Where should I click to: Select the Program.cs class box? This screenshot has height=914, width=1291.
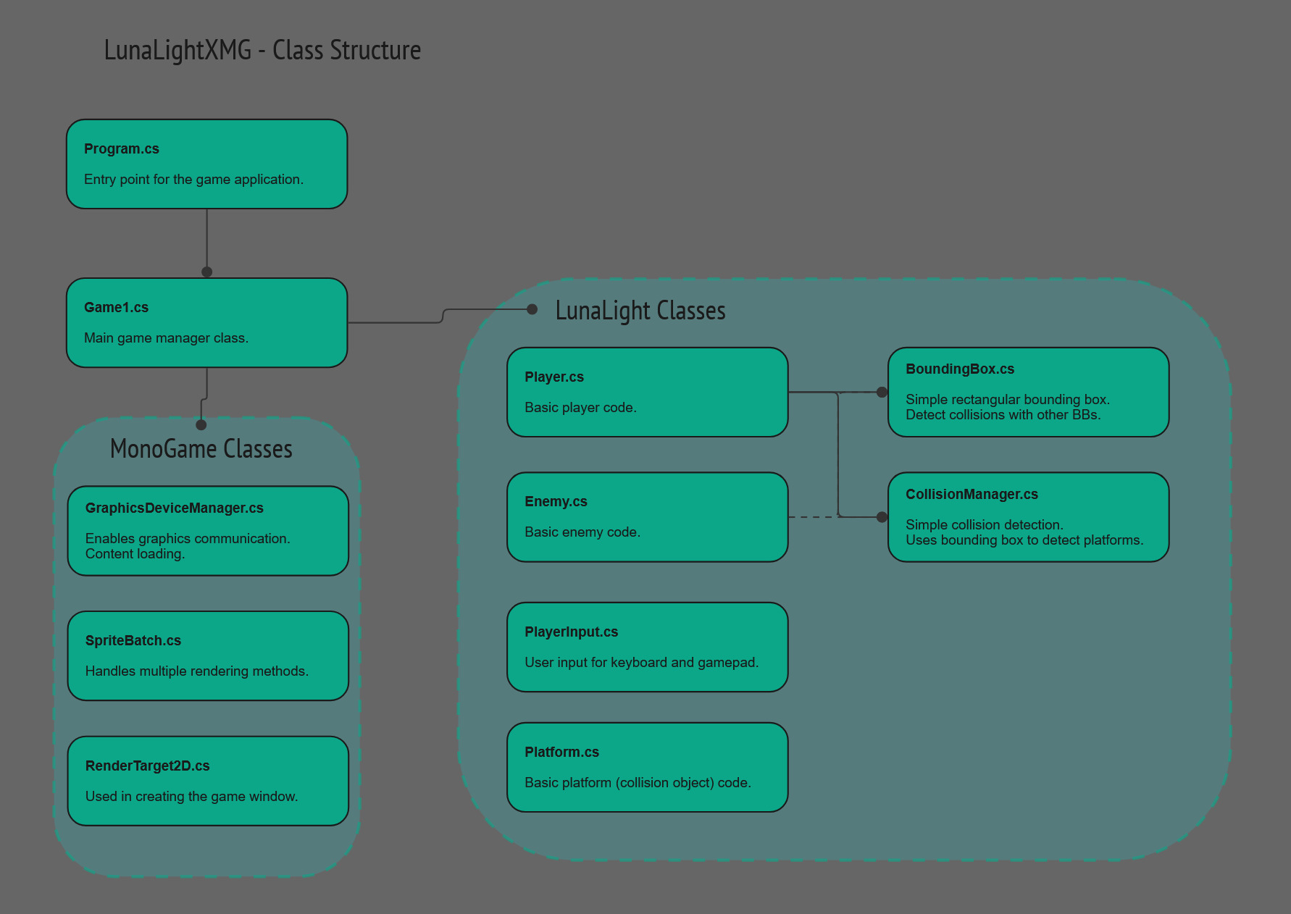(206, 164)
